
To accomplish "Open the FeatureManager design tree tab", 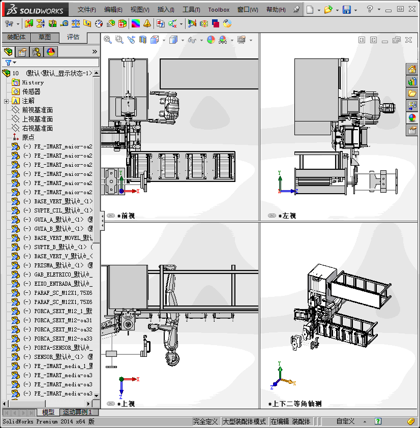I will [8, 51].
